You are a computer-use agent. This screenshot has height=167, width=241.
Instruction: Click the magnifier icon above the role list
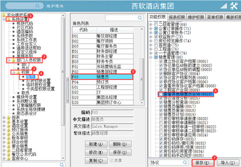pyautogui.click(x=140, y=18)
